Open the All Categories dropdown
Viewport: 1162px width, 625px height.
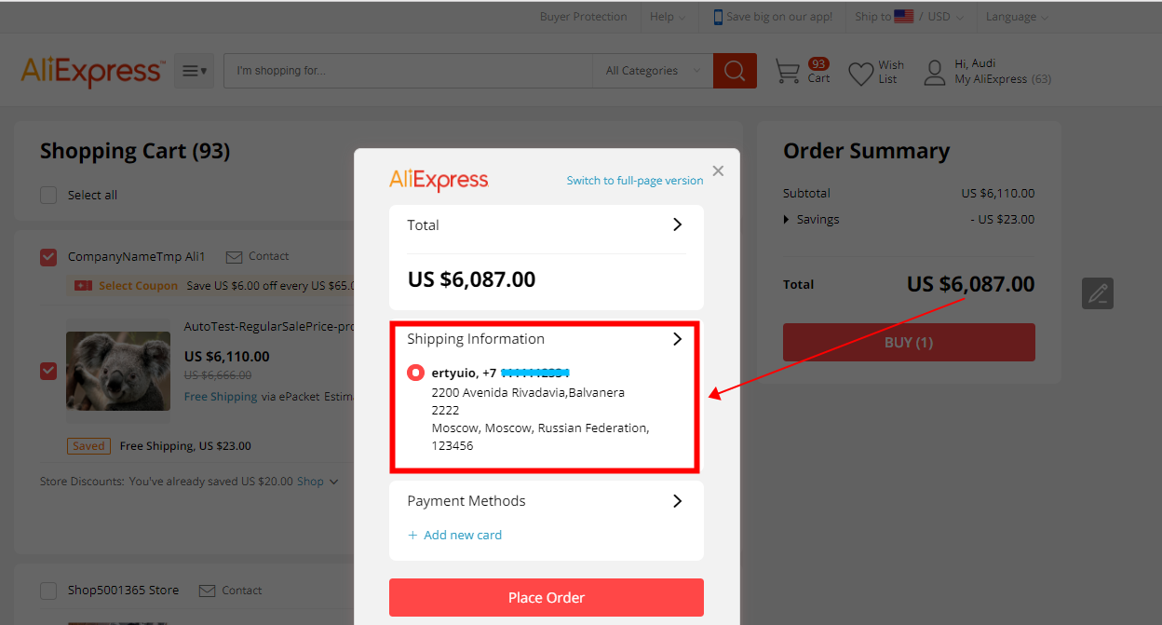click(x=653, y=71)
